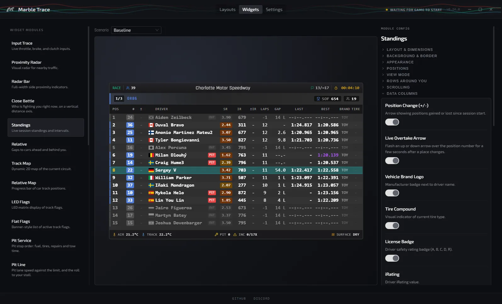Toggle Vehicle Brand Logo switch

[392, 193]
